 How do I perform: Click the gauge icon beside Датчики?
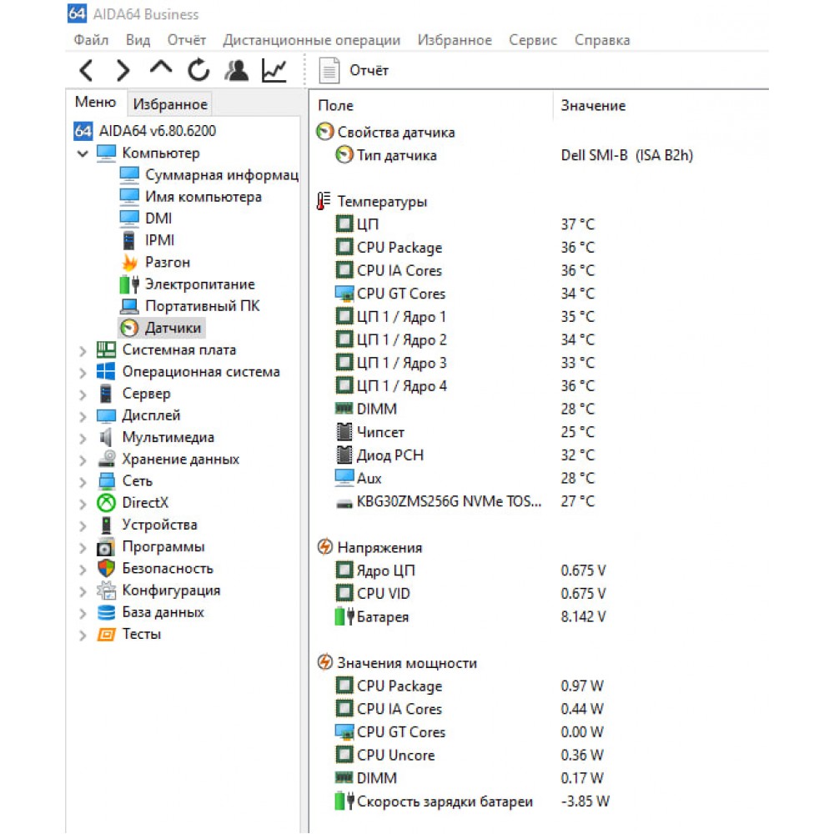(129, 328)
